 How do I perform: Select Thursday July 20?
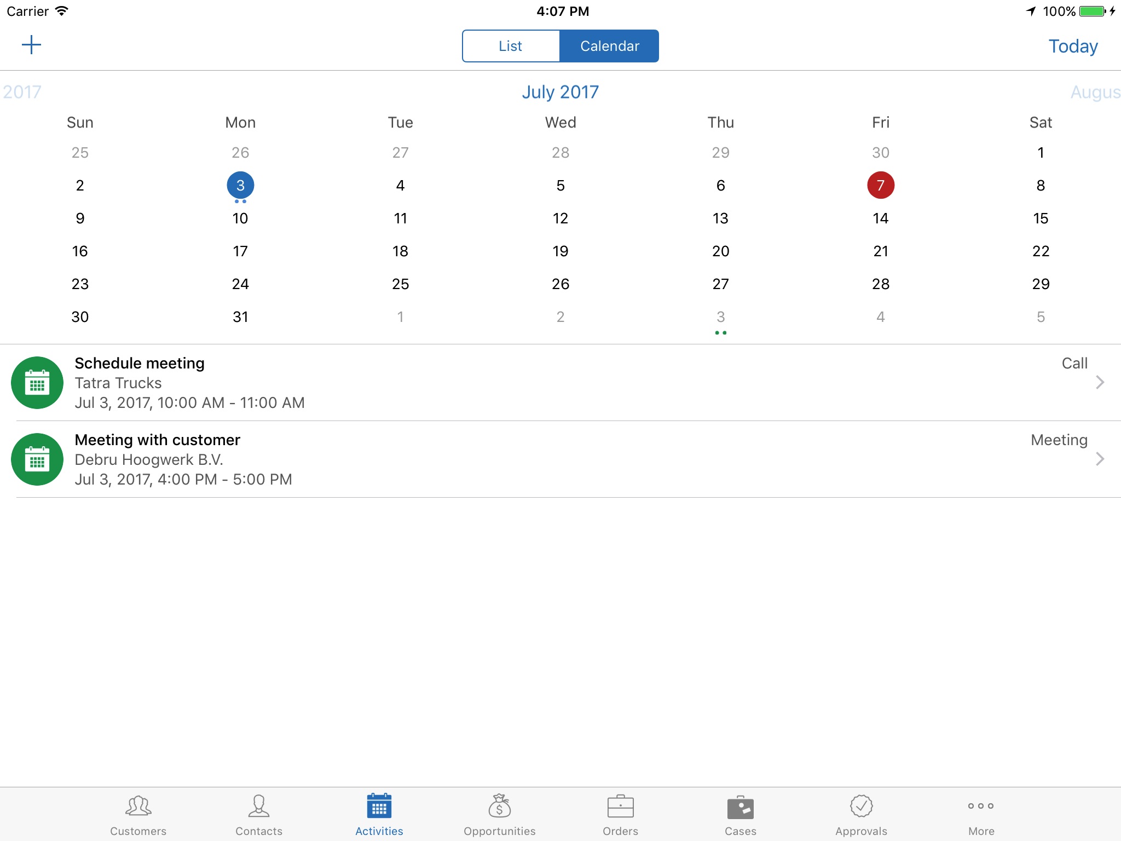pos(721,251)
